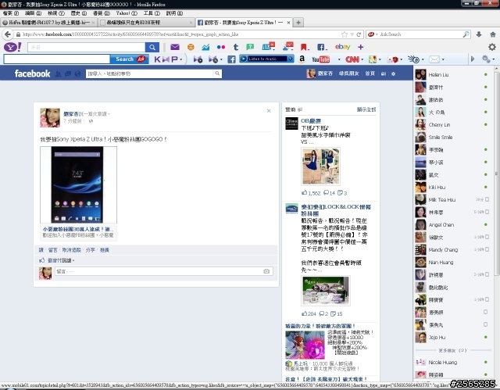The height and width of the screenshot is (390, 500).
Task: Bookmark page with the star icon
Action: [x=345, y=34]
